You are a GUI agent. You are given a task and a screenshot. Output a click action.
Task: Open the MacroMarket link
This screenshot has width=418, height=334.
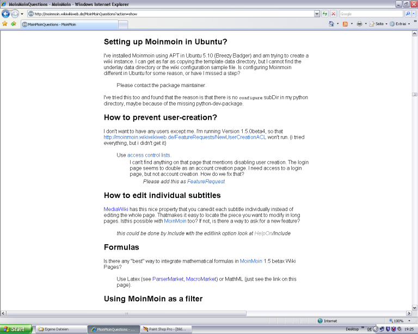201,279
